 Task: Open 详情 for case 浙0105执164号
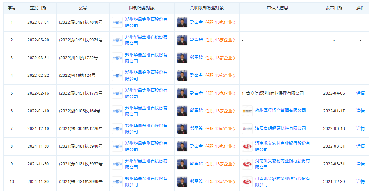tap(360, 111)
